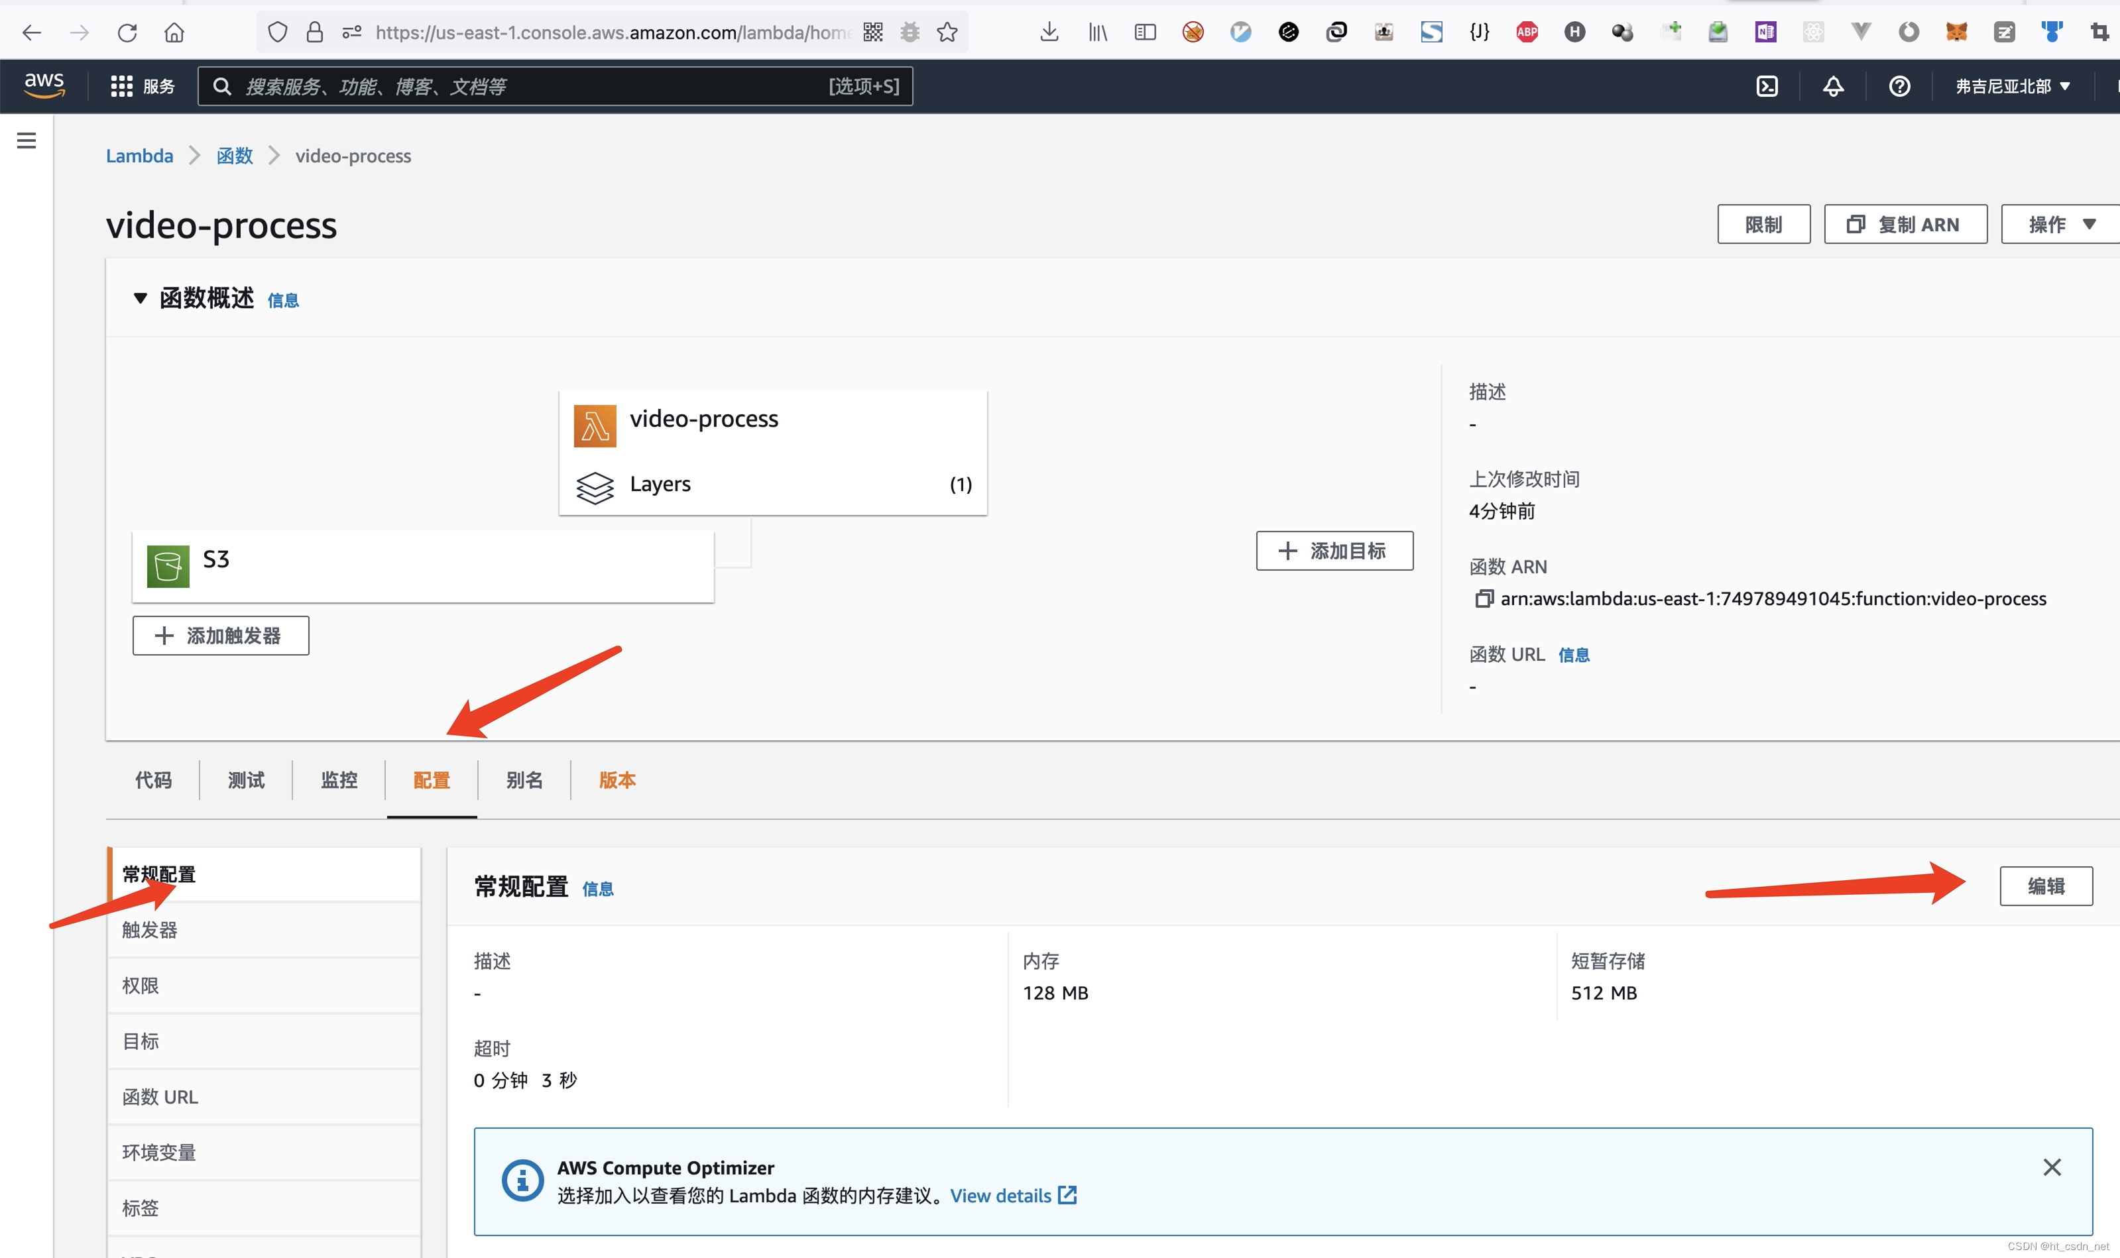
Task: Switch to the 代码 tab
Action: coord(153,780)
